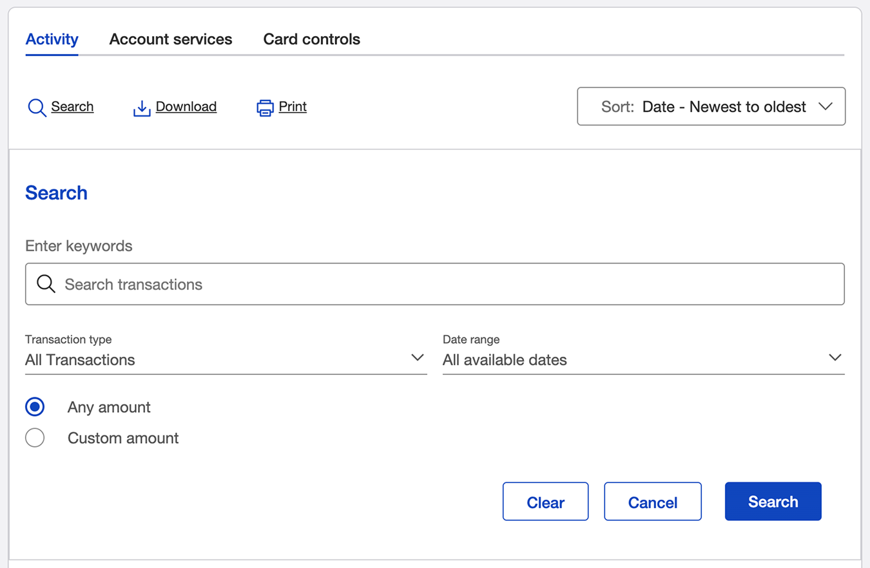Image resolution: width=870 pixels, height=568 pixels.
Task: Click the magnifier icon inside the keywords field
Action: 46,283
